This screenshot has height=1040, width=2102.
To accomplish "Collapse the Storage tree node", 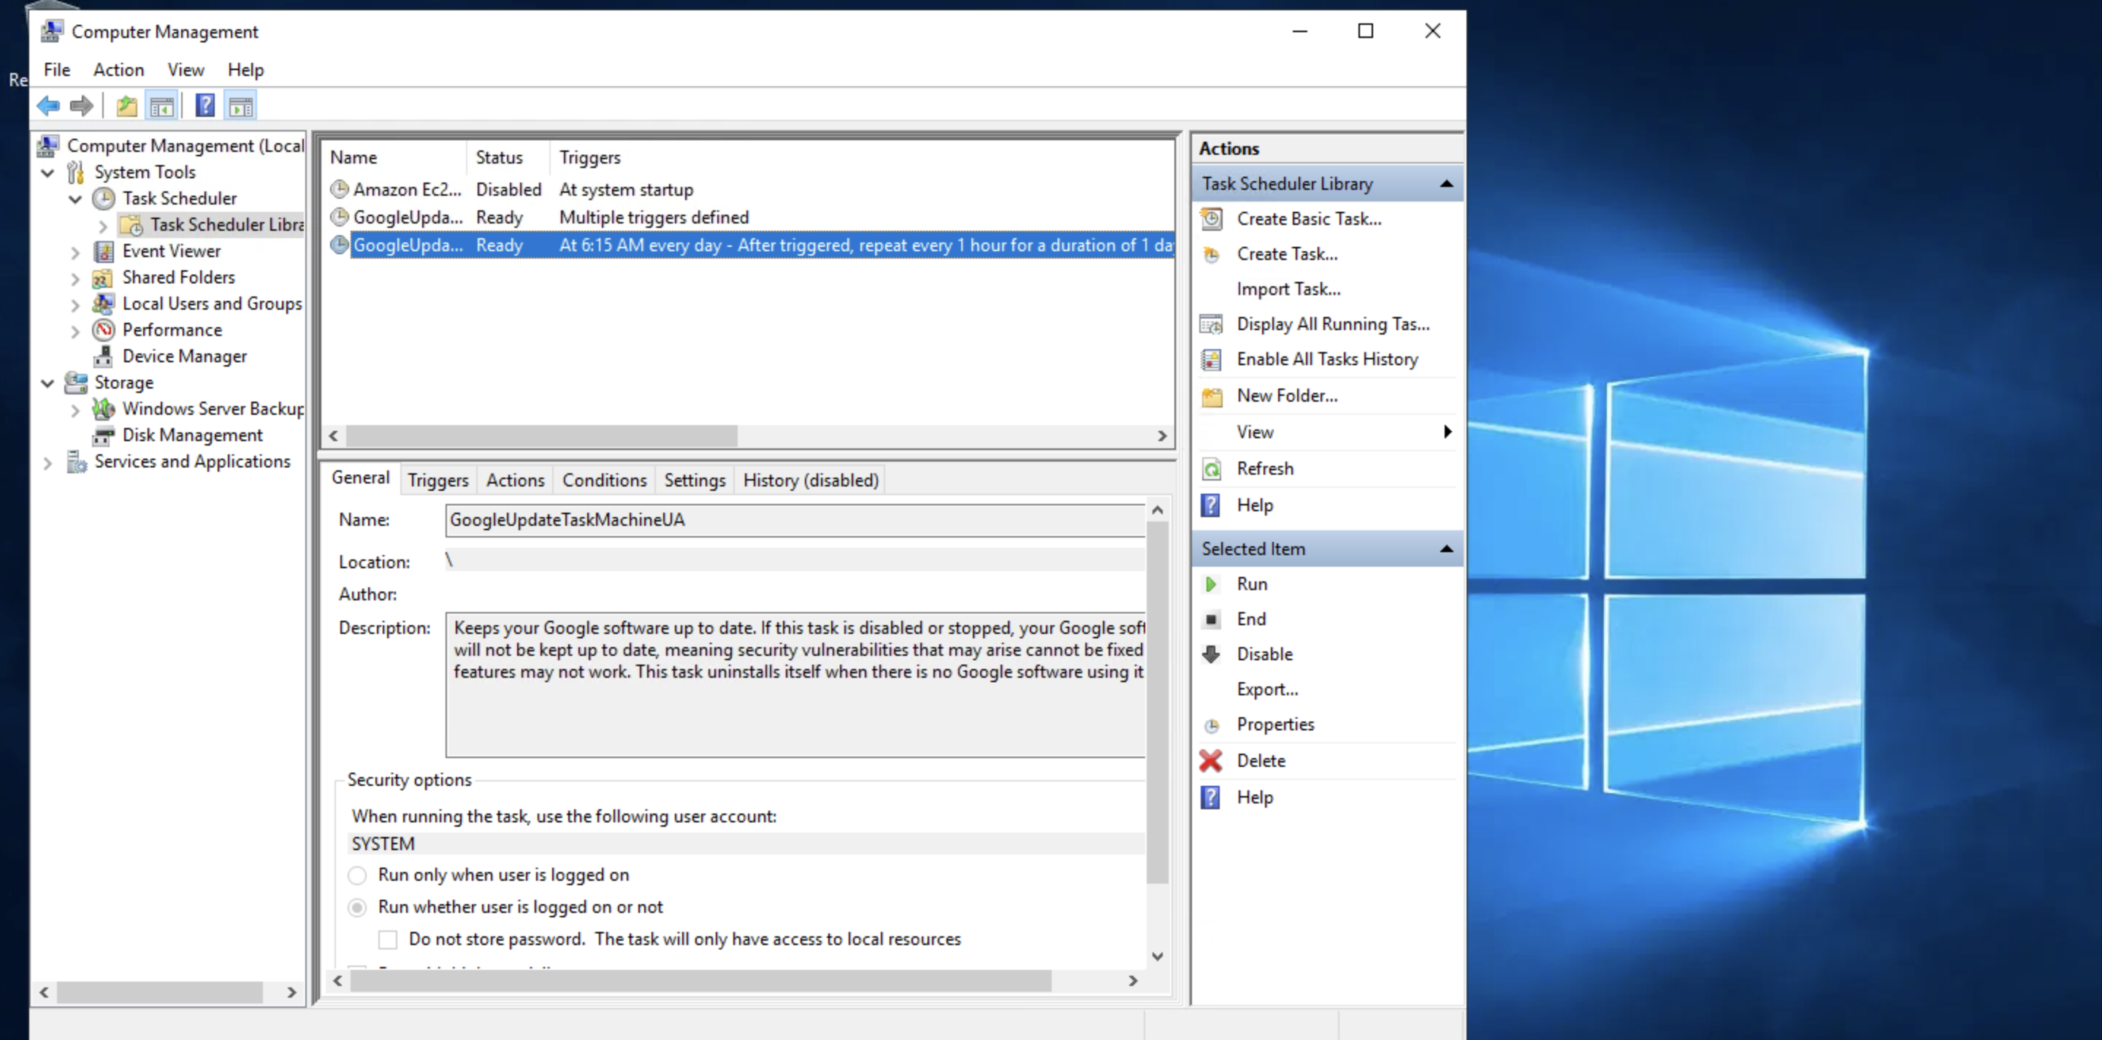I will (x=47, y=383).
